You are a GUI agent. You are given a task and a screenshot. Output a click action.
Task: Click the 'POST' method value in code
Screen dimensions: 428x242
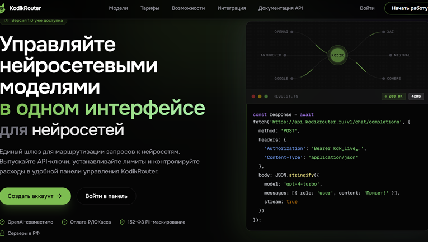289,131
